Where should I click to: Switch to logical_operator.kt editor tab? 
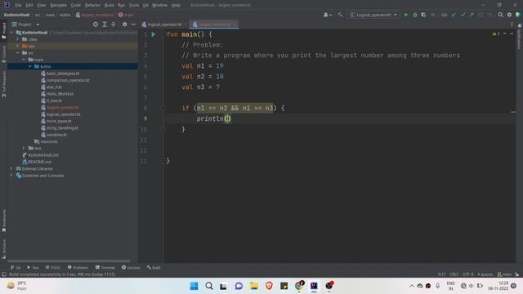click(164, 24)
